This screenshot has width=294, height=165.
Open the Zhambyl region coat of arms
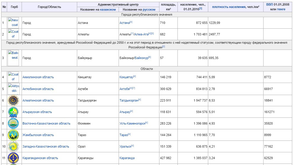13,135
